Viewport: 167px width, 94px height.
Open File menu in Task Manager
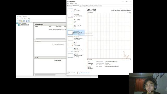[68, 4]
